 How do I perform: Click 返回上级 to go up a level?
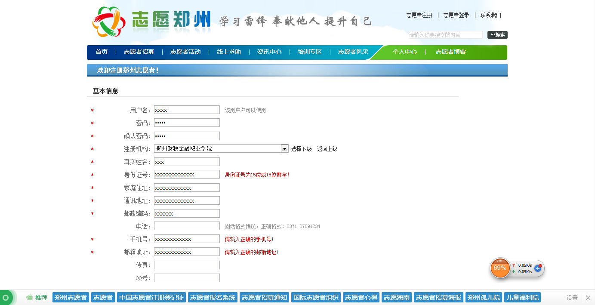pyautogui.click(x=327, y=149)
